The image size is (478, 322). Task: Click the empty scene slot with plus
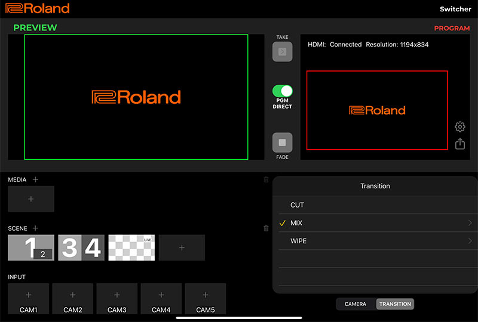coord(182,247)
